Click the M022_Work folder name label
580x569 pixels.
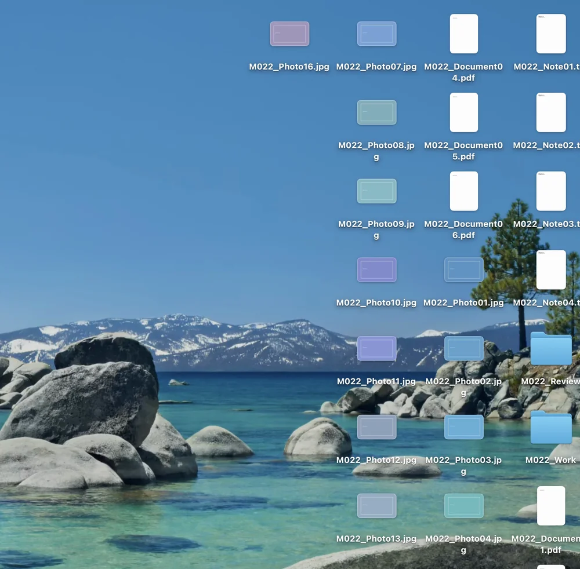pyautogui.click(x=551, y=461)
